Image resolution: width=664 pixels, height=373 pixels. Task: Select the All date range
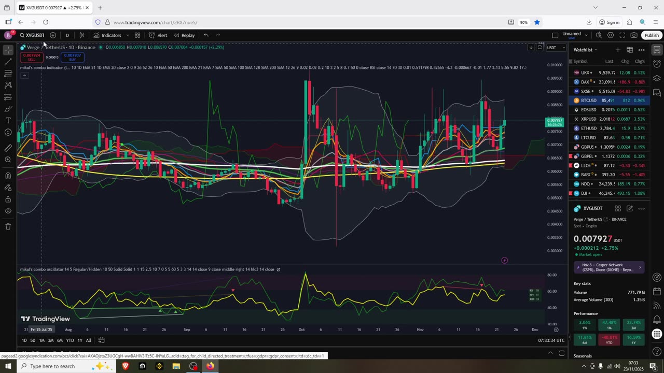(x=88, y=340)
